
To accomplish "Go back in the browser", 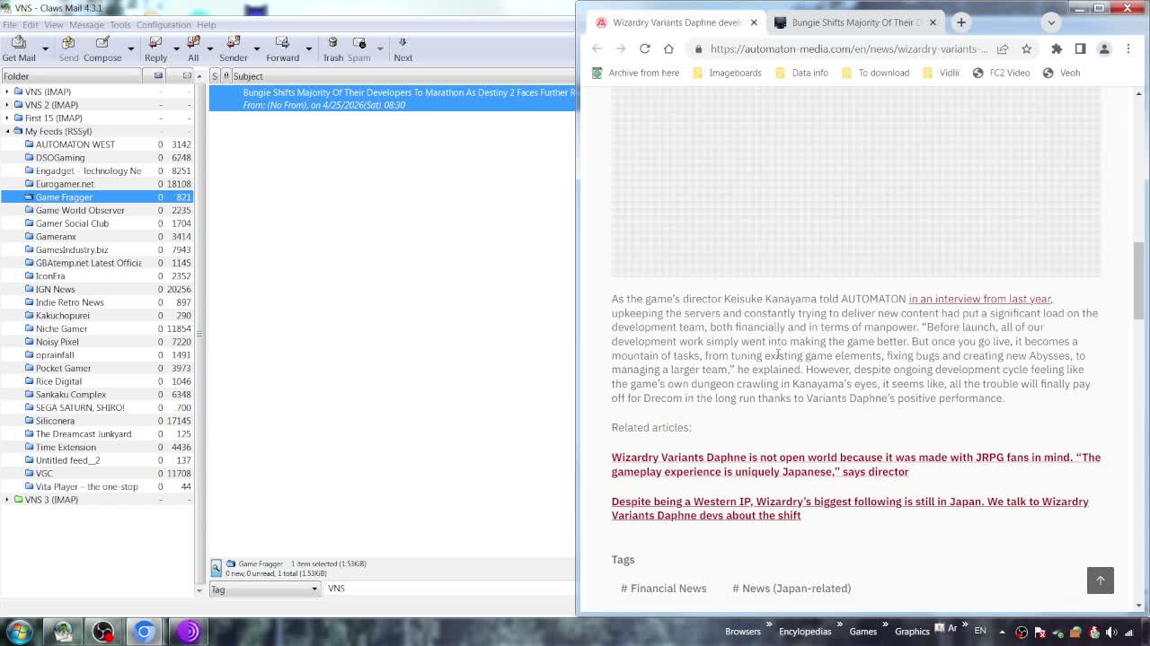I will (597, 48).
